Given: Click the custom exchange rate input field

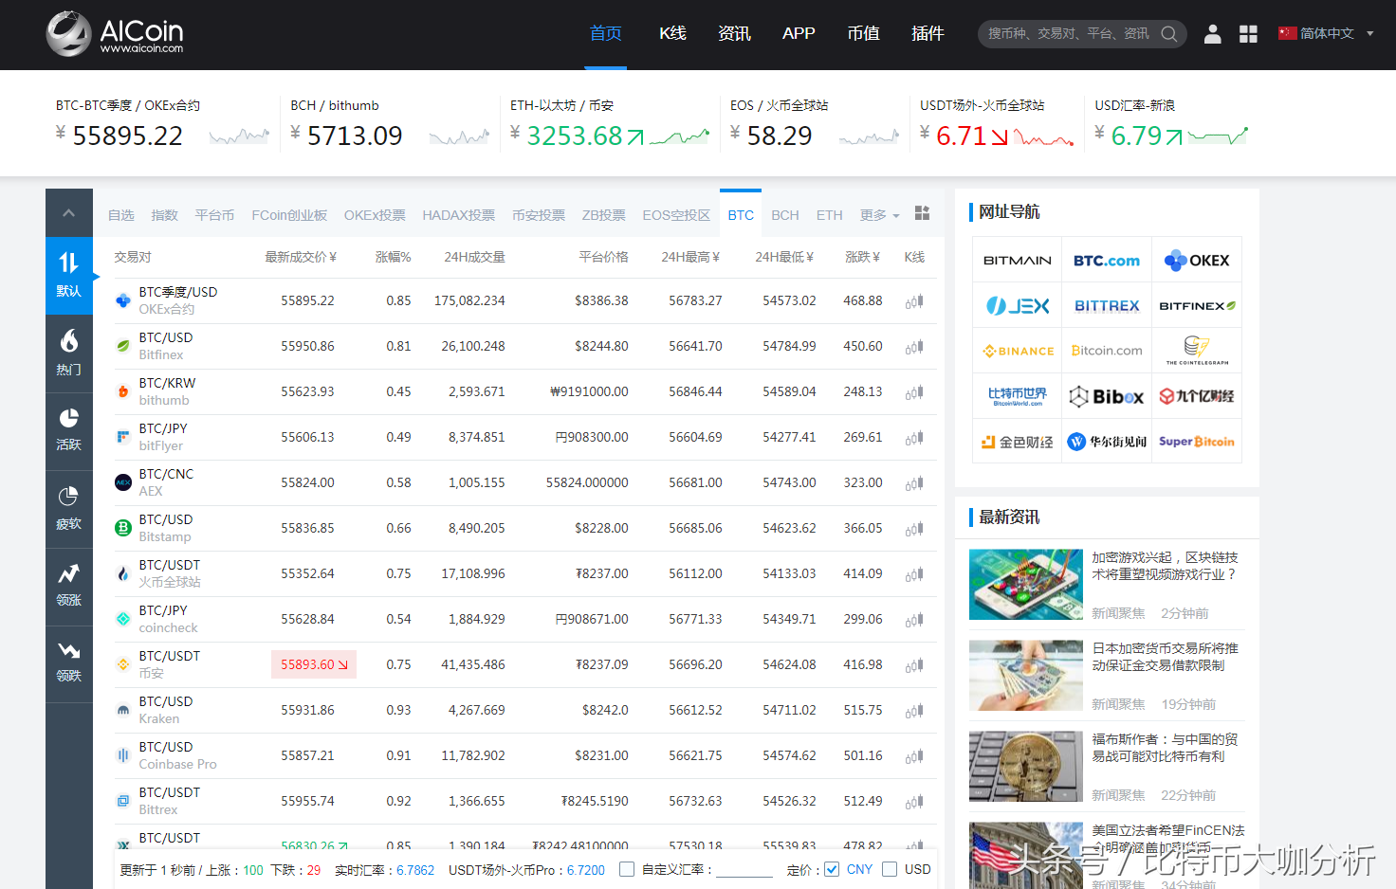Looking at the screenshot, I should tap(744, 869).
